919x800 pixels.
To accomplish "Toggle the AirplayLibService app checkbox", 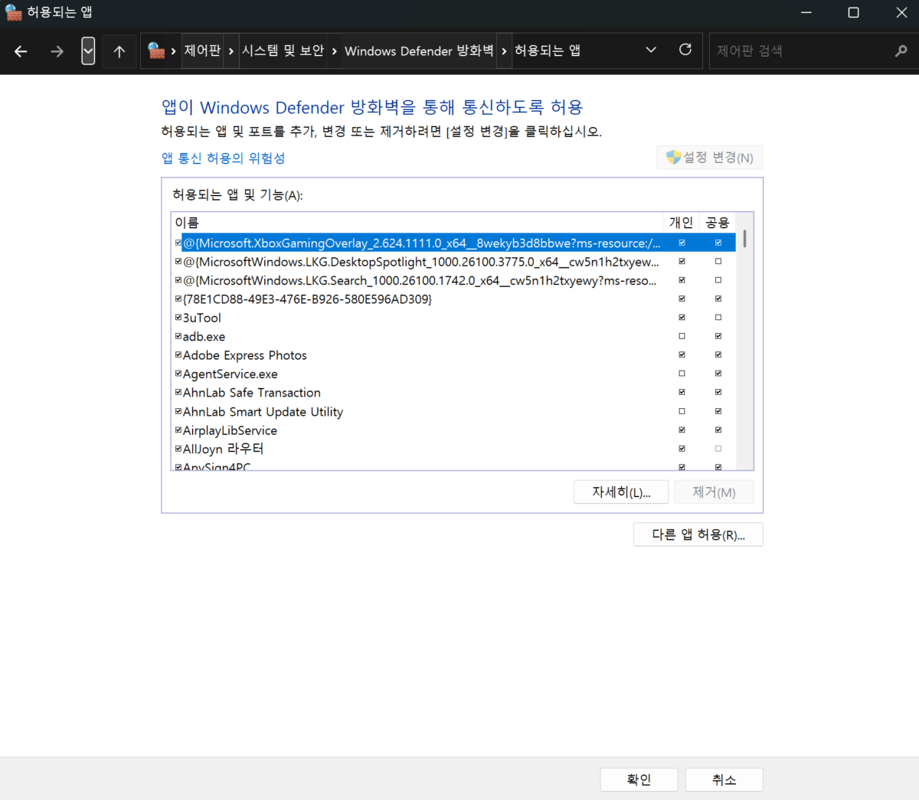I will [178, 429].
